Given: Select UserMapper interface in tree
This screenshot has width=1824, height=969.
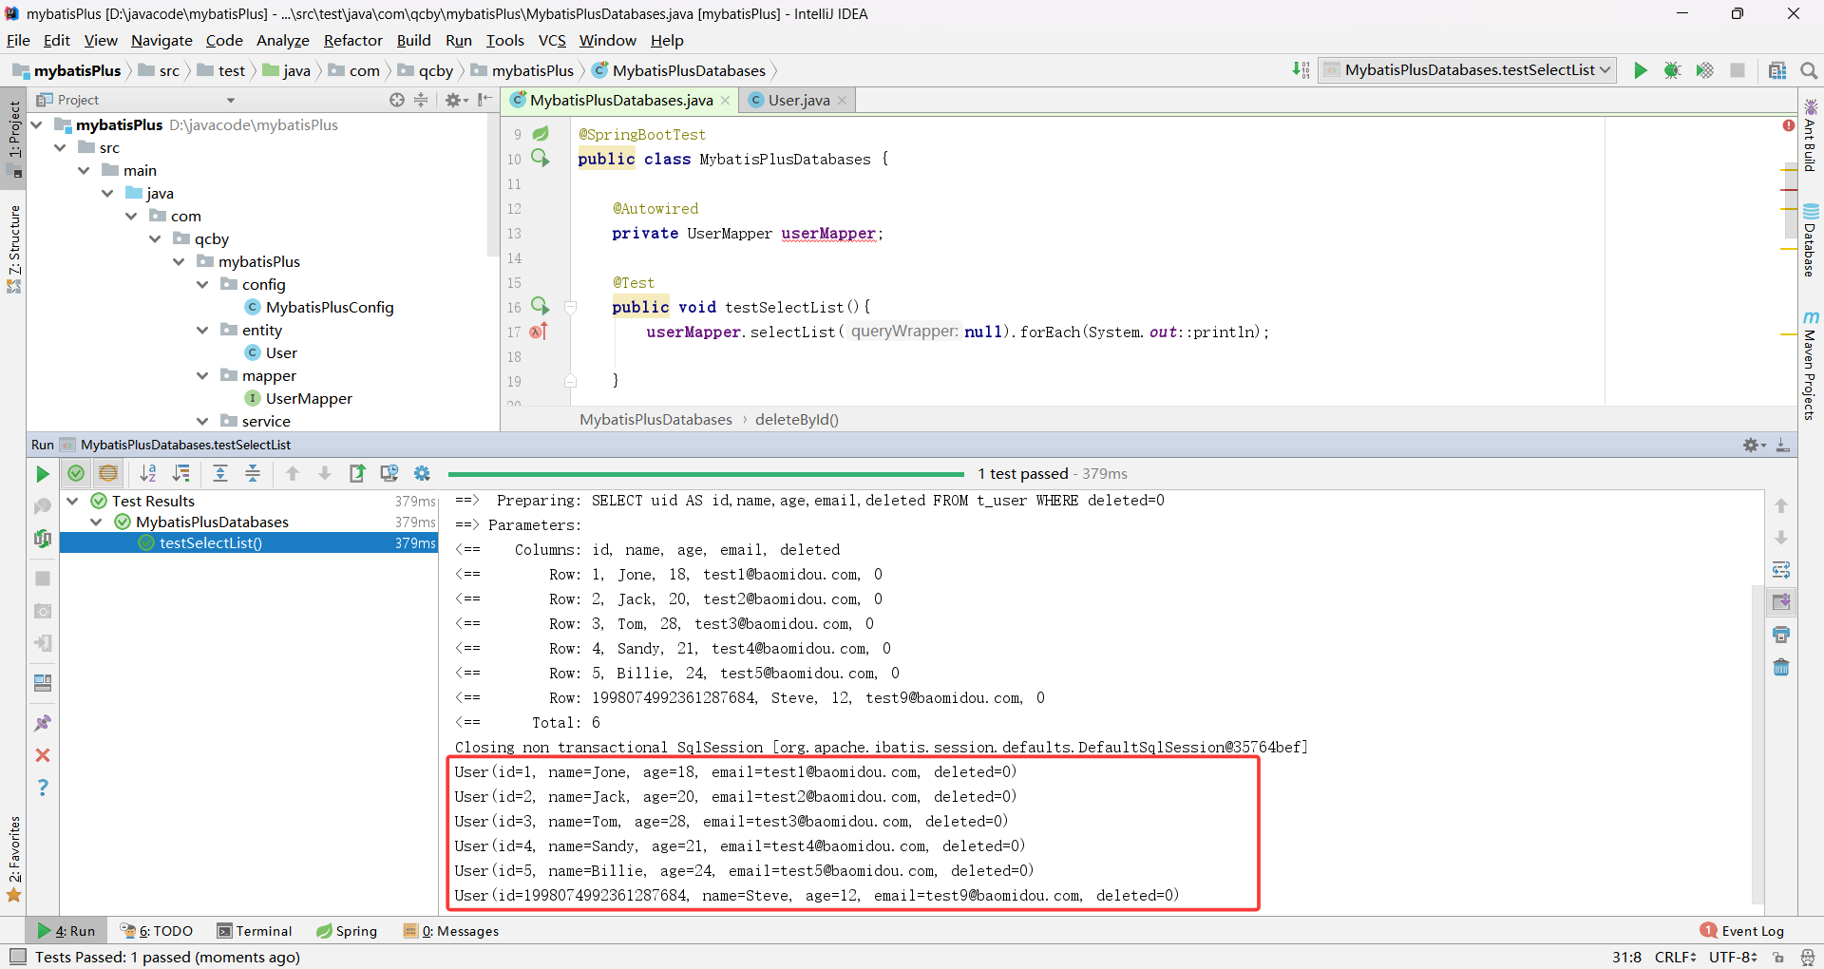Looking at the screenshot, I should click(x=298, y=398).
